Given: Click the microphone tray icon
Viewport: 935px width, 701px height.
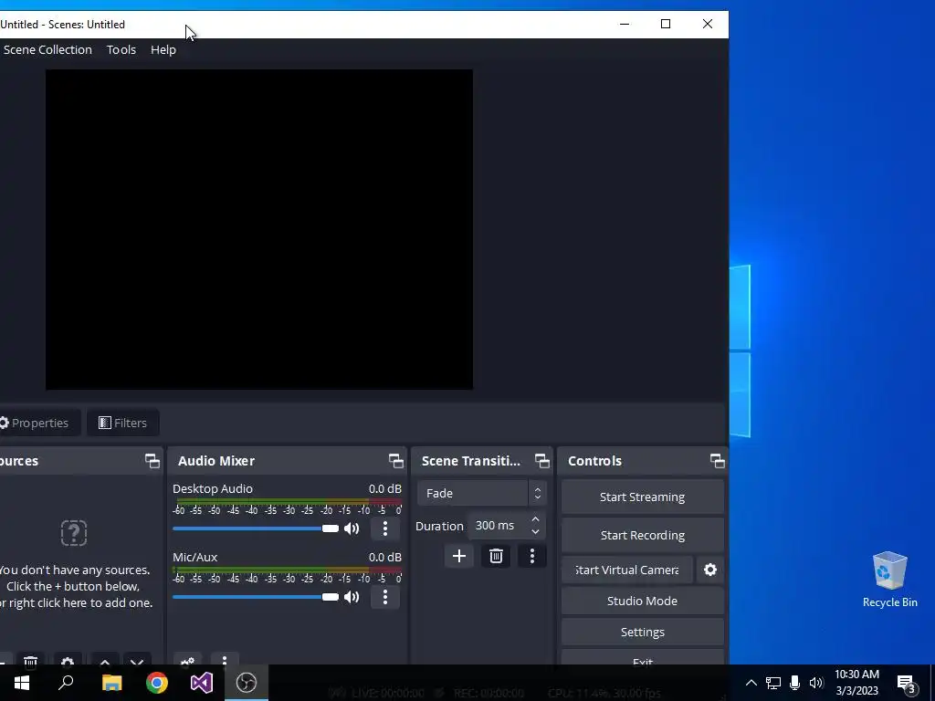Looking at the screenshot, I should pyautogui.click(x=795, y=683).
